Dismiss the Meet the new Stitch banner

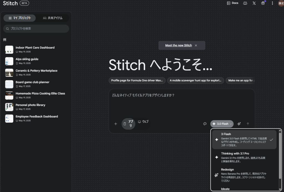196,46
